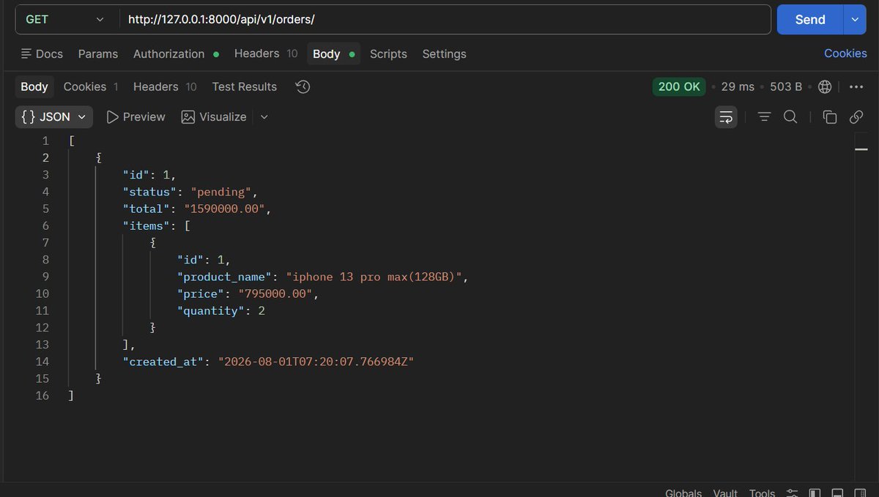Image resolution: width=879 pixels, height=497 pixels.
Task: Toggle the right sidebar layout icon
Action: (861, 493)
